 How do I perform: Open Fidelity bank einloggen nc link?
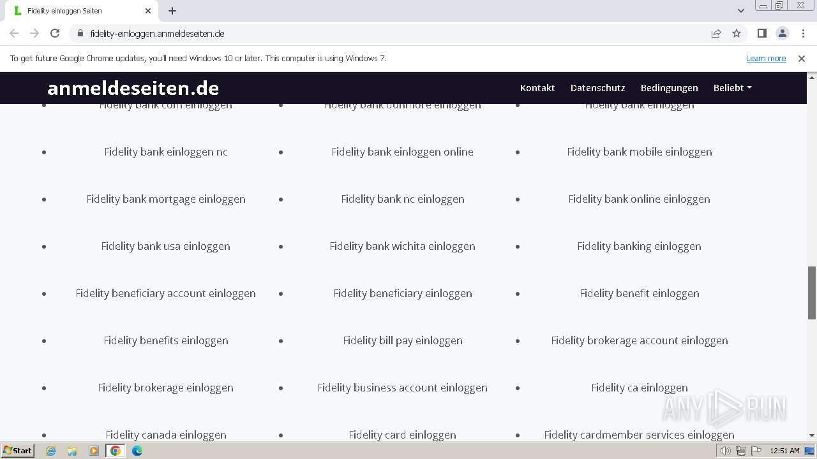(x=166, y=152)
